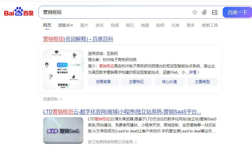This screenshot has width=252, height=149.
Task: Clear the search box text
Action: [195, 12]
